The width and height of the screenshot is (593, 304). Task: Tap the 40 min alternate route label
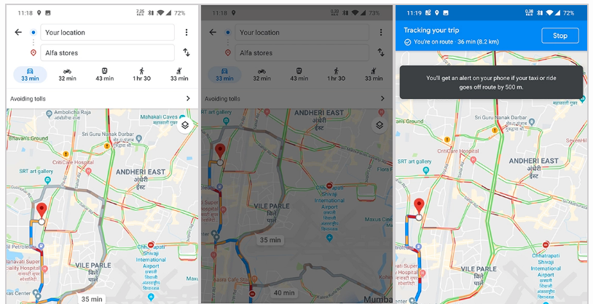[x=284, y=292]
